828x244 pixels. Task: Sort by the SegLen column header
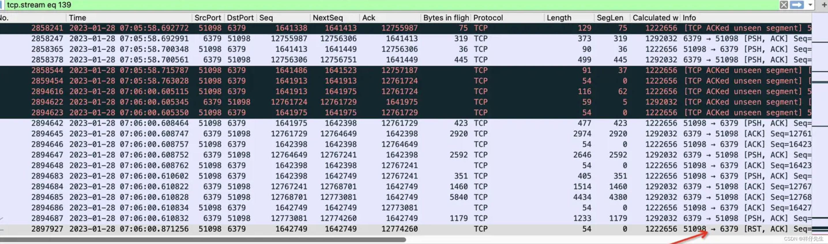pos(612,18)
